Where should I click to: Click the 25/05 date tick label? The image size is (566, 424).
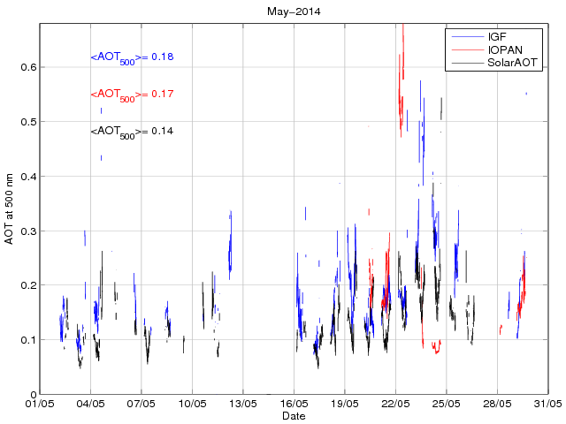coord(447,404)
